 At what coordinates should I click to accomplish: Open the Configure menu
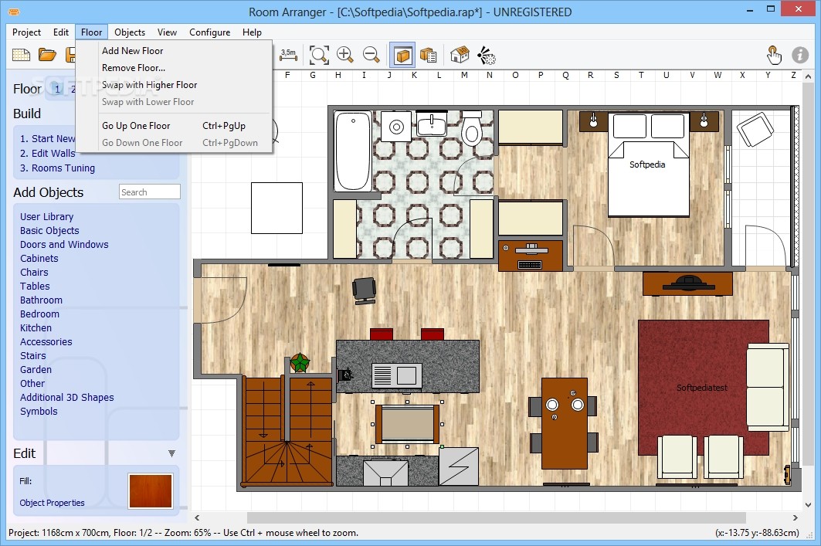tap(209, 32)
